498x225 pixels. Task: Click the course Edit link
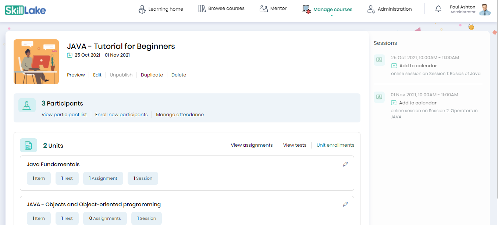coord(97,75)
